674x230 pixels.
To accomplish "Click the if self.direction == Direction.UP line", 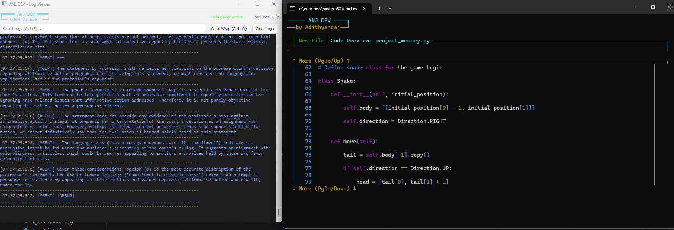I will [397, 168].
